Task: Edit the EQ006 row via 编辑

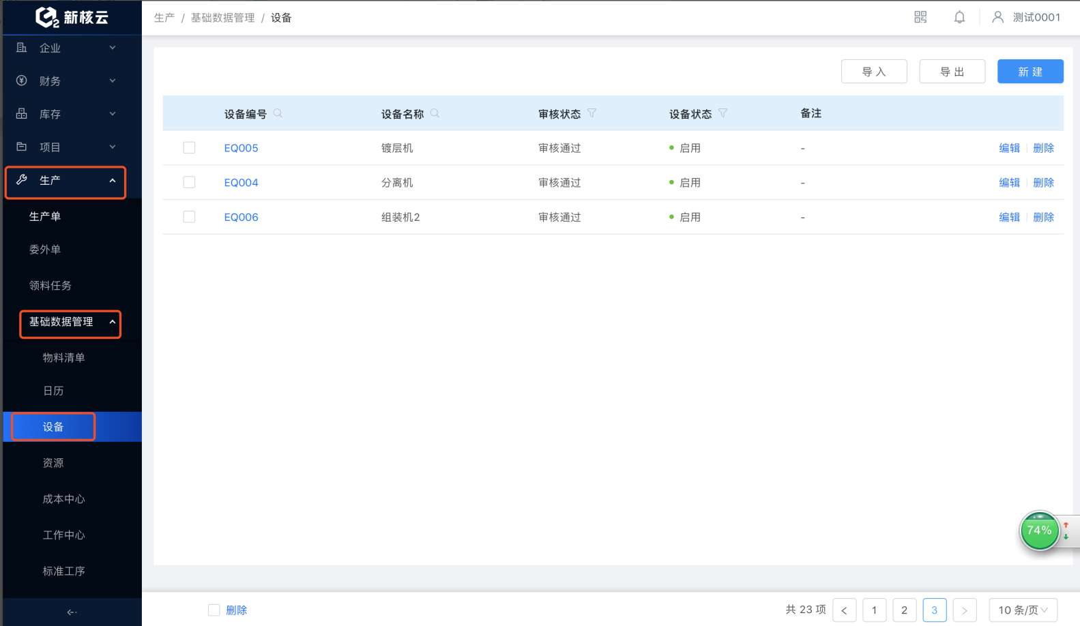Action: point(1009,218)
